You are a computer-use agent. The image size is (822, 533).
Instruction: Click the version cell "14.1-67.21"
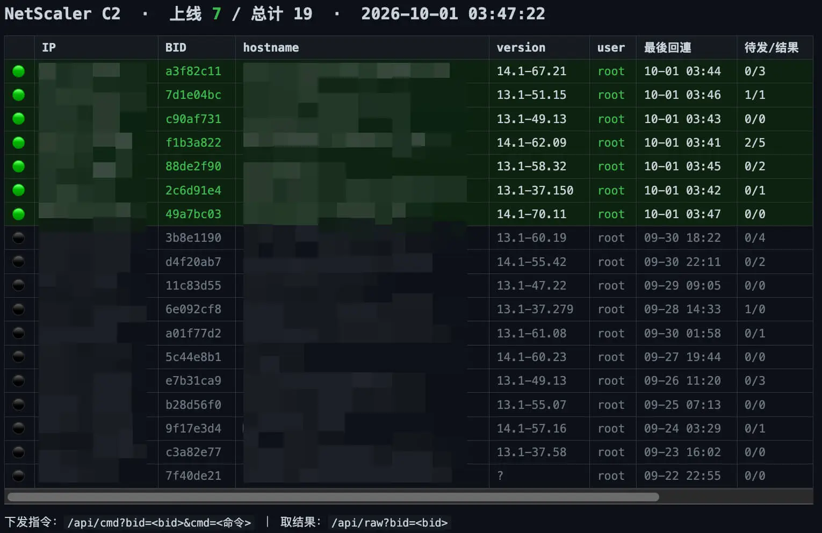[x=531, y=71]
